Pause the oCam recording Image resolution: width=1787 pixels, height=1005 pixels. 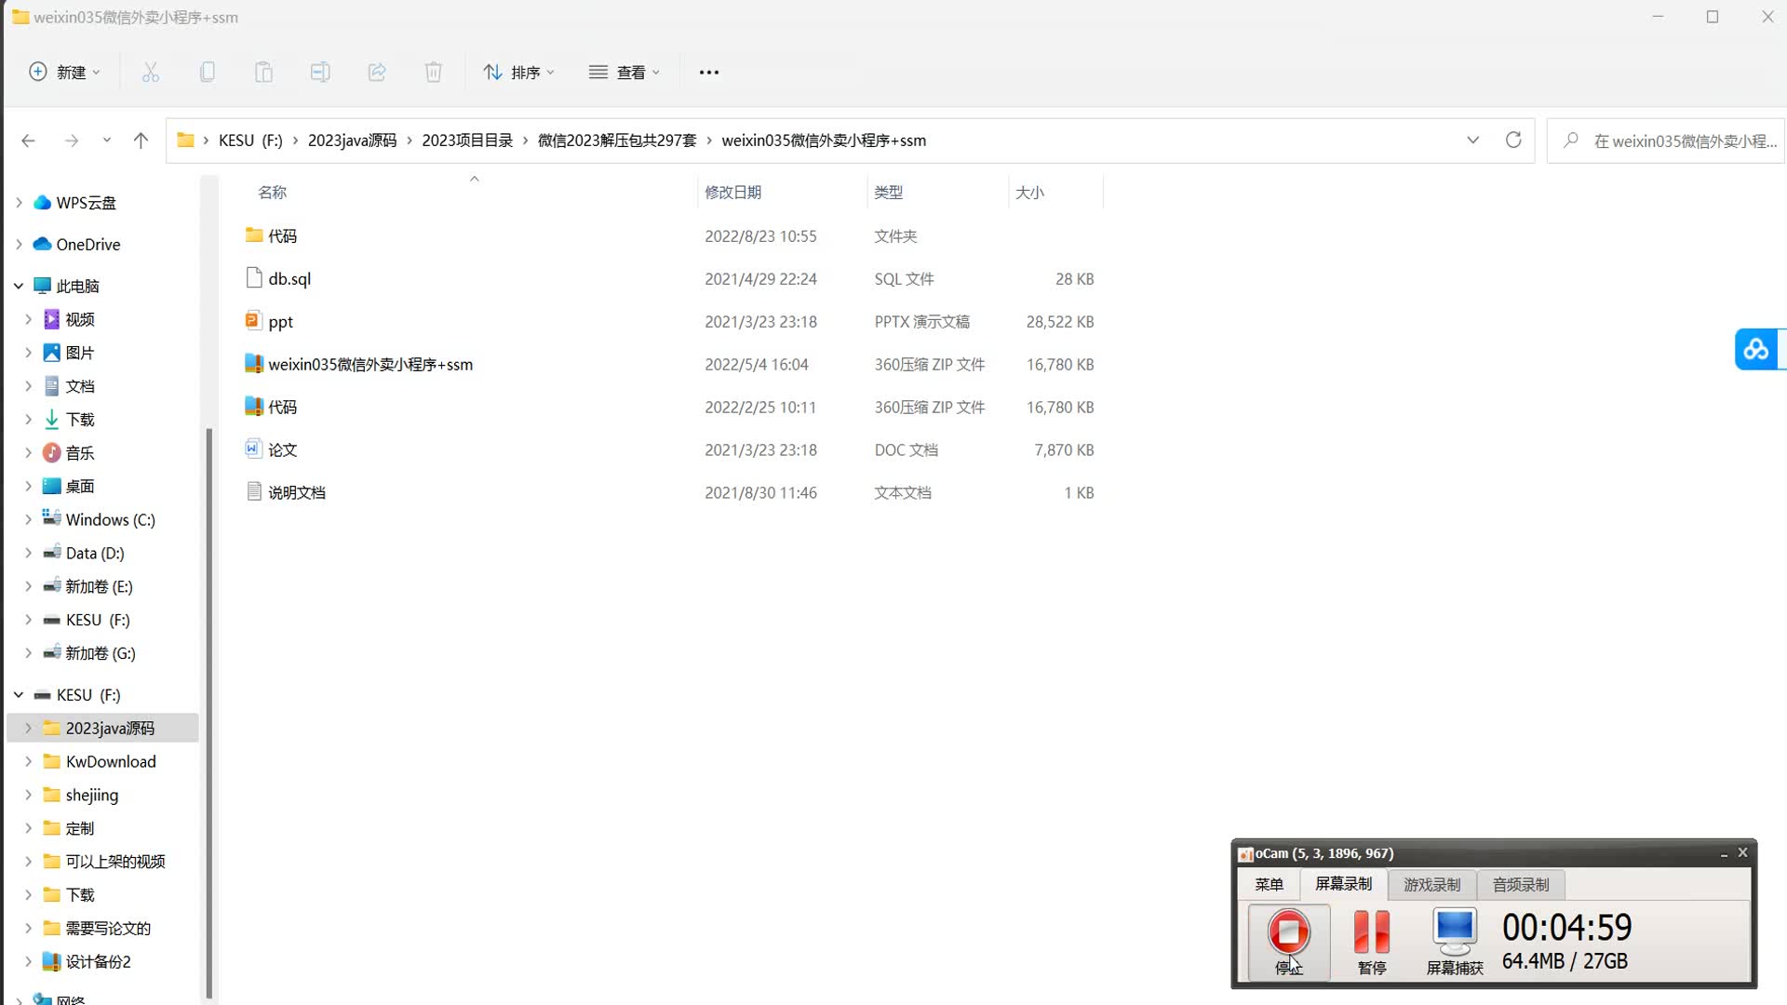[x=1371, y=932]
